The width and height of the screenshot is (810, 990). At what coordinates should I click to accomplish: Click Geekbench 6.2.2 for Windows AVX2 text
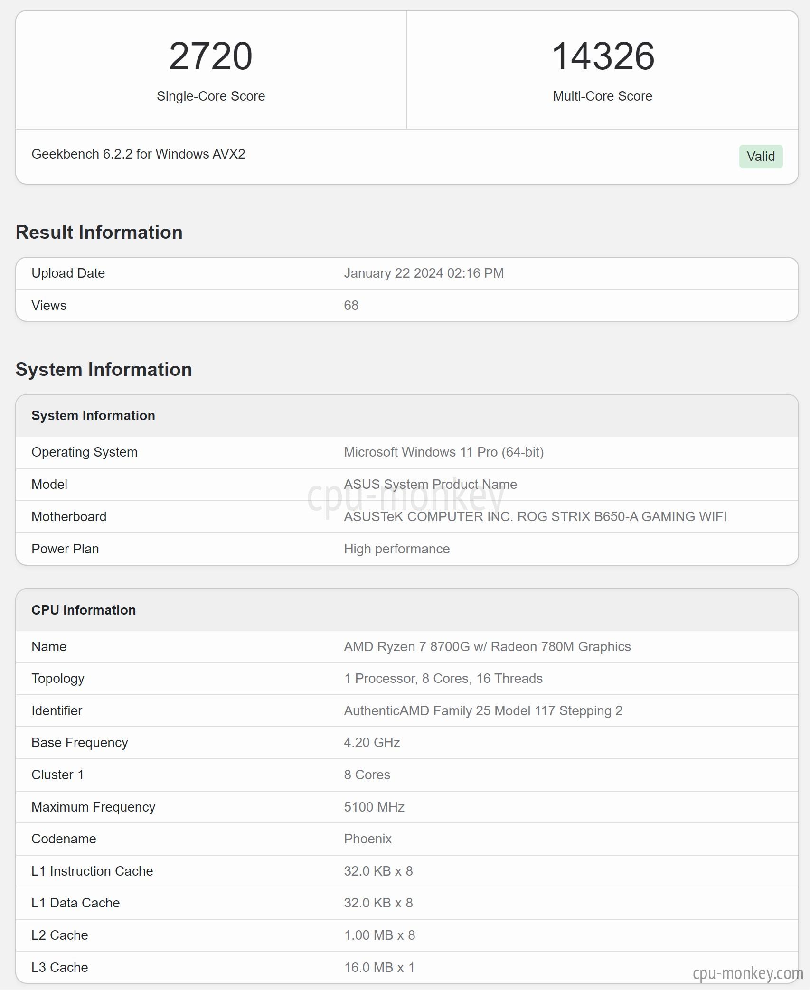[138, 154]
